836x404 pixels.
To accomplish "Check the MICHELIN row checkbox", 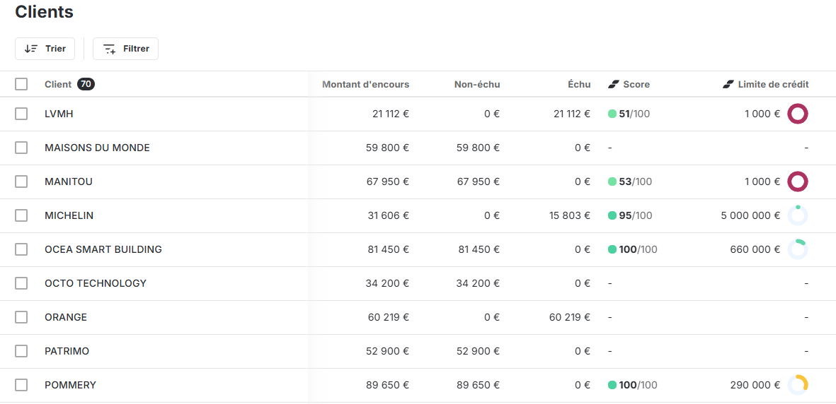I will coord(21,215).
